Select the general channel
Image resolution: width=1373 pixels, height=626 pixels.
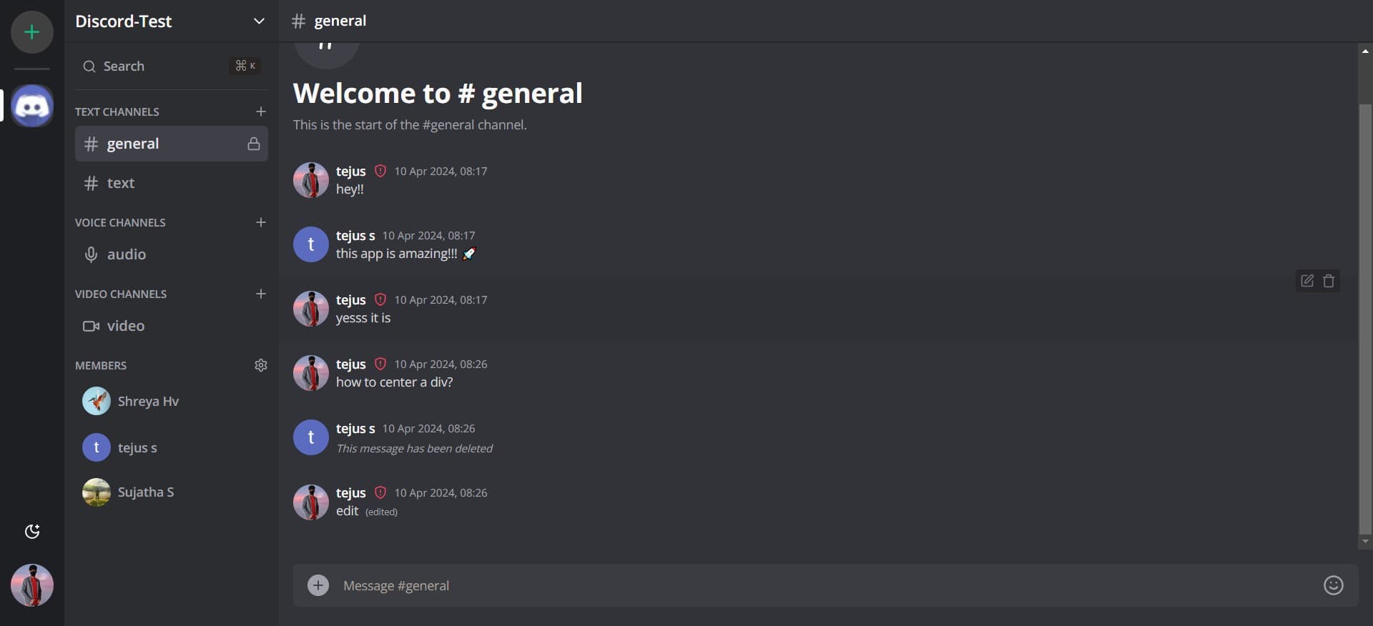133,144
